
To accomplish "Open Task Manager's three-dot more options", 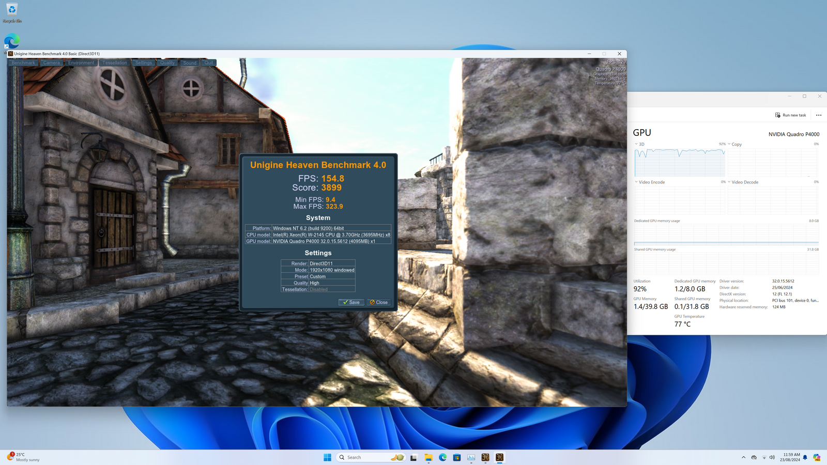I will 819,115.
